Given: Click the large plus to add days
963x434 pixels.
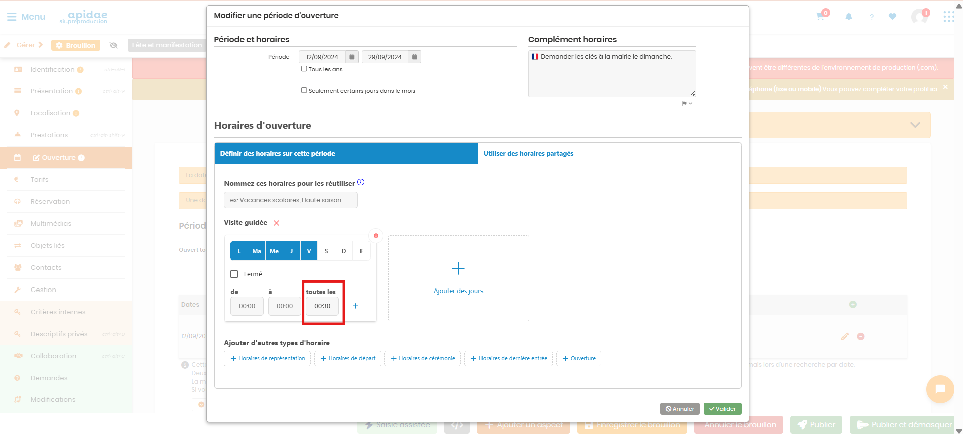Looking at the screenshot, I should [458, 268].
